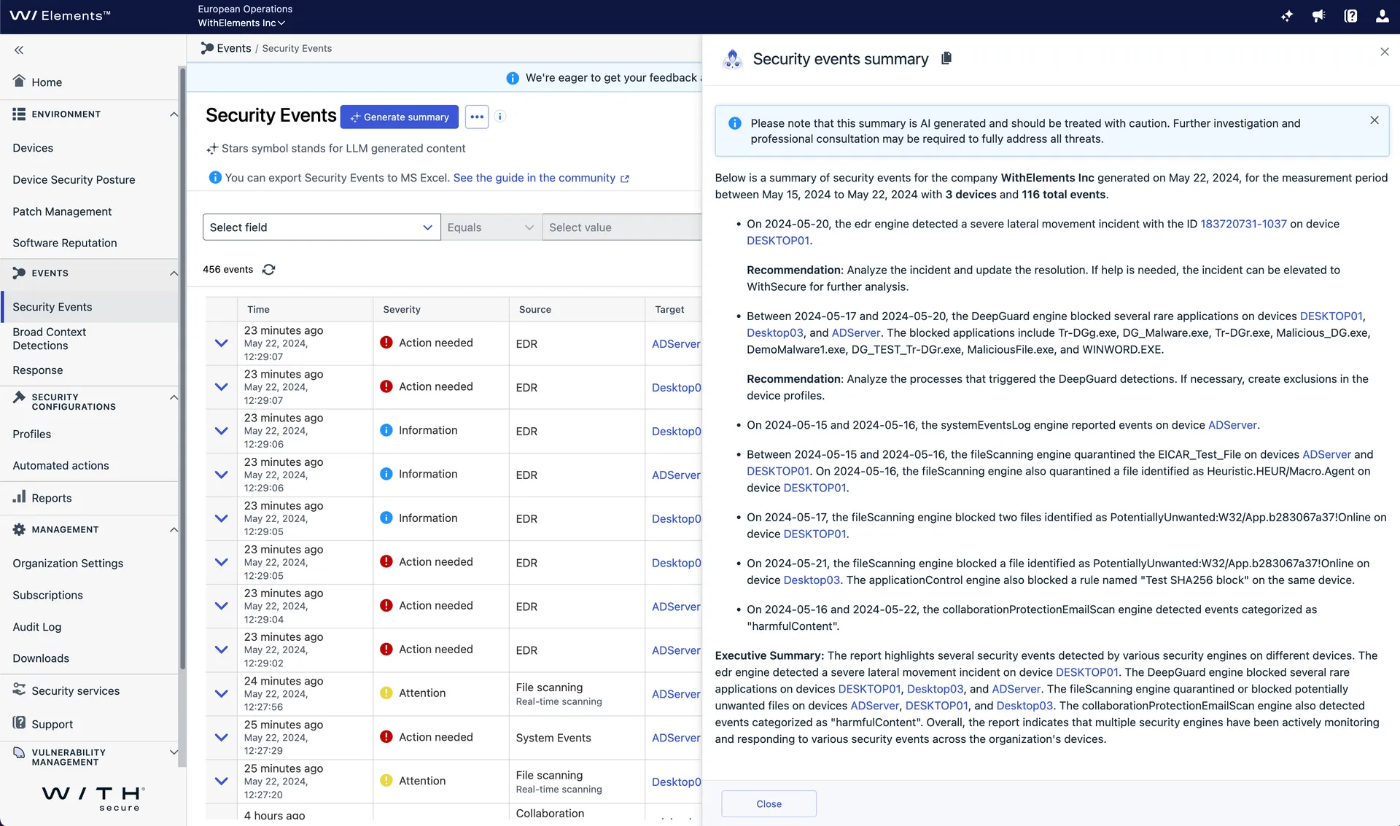Click the copy summary clipboard icon

946,58
